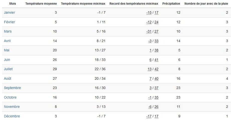Image resolution: width=231 pixels, height=123 pixels.
Task: Click the record maximum 42 in Juillet
Action: (x=156, y=69)
